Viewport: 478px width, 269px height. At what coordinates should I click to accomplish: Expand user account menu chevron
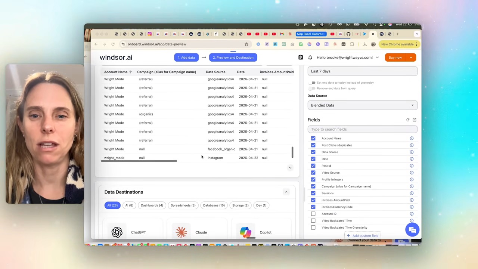point(377,58)
